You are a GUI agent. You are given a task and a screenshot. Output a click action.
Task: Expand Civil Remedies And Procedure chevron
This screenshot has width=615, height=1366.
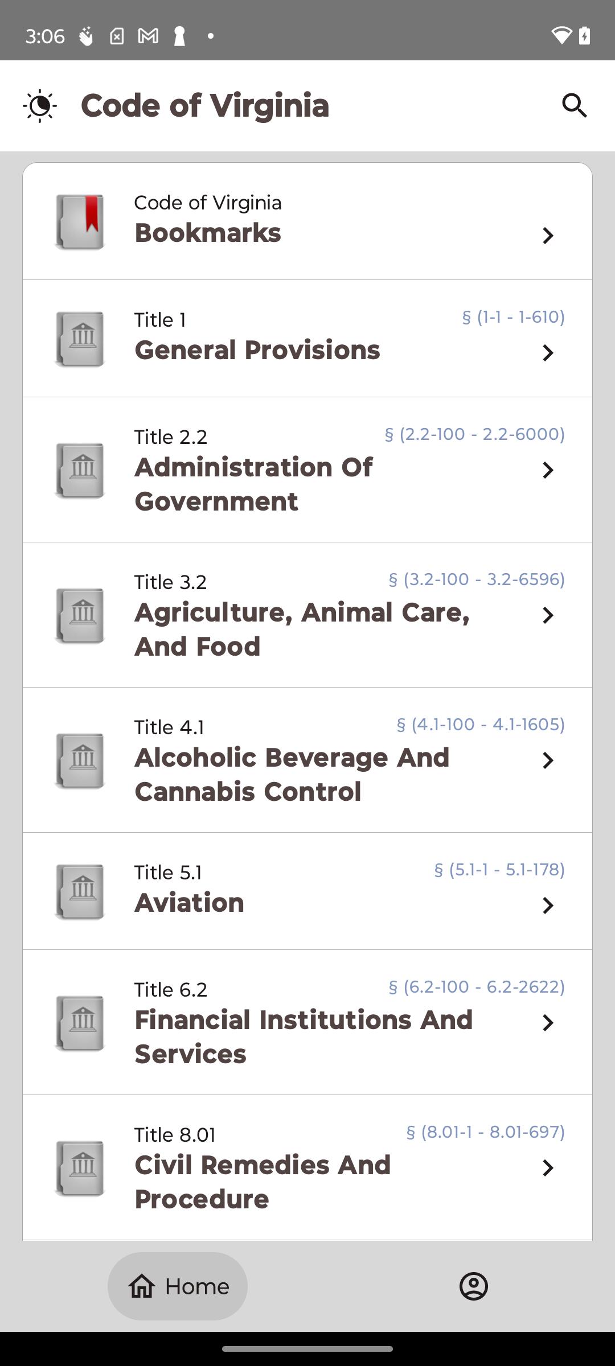point(548,1168)
